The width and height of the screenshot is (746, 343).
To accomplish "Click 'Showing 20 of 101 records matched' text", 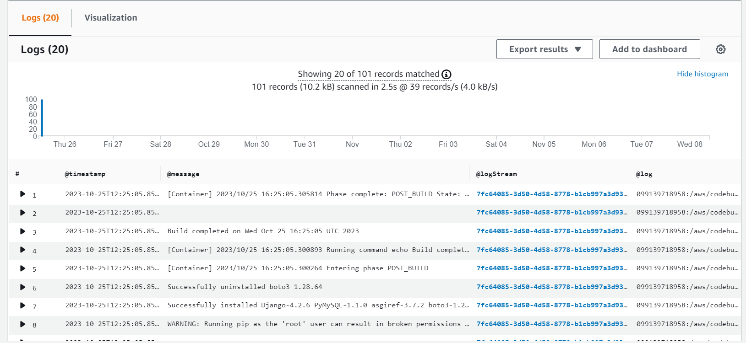I will click(369, 74).
